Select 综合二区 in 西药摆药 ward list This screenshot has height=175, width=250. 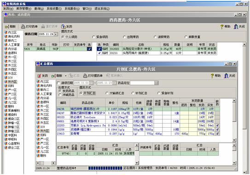click(12, 147)
